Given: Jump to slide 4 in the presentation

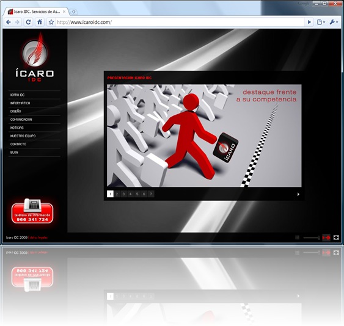Looking at the screenshot, I should click(x=131, y=194).
